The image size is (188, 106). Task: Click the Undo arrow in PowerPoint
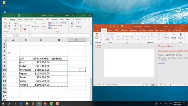[x=114, y=26]
